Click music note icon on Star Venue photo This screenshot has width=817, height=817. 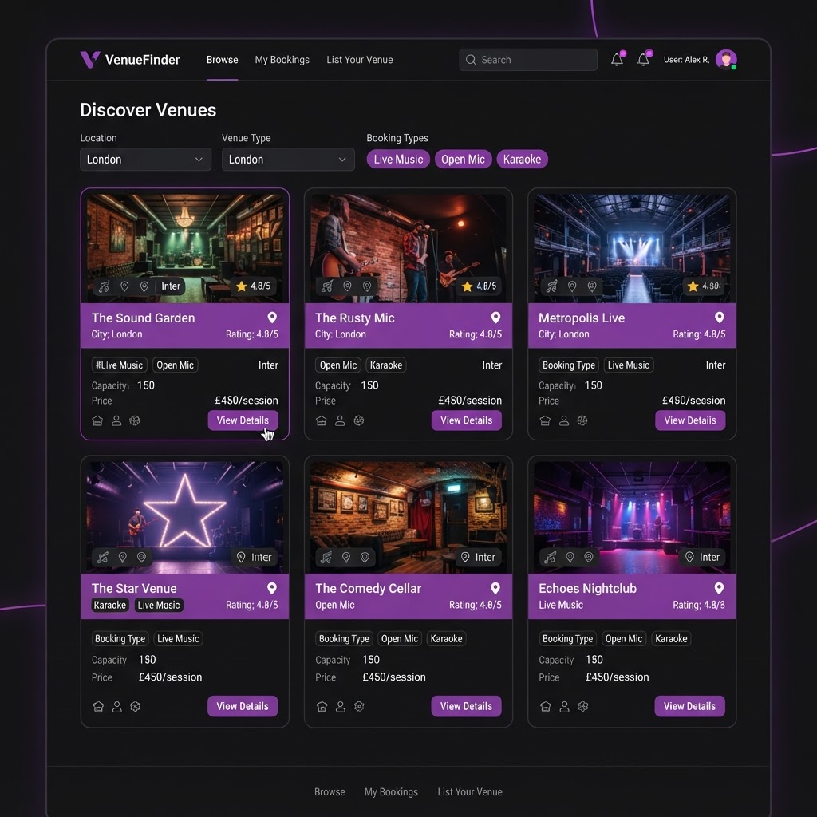click(x=103, y=558)
